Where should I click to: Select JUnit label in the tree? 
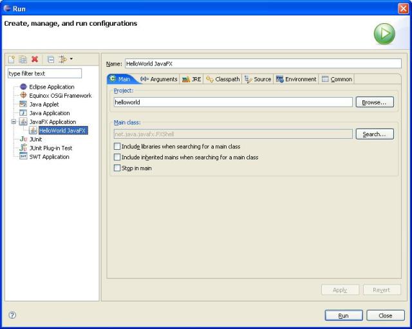click(x=36, y=139)
